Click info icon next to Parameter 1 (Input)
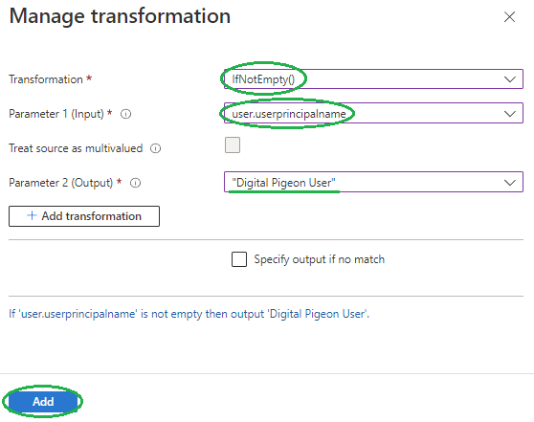 125,114
